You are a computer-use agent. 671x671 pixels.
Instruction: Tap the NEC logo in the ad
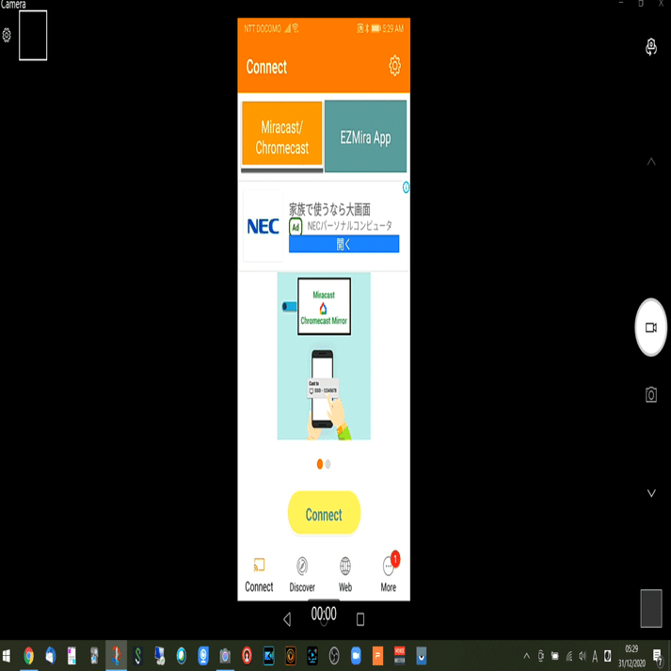(263, 226)
